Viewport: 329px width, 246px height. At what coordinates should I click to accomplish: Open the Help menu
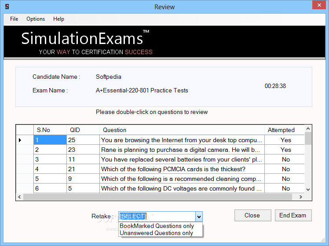(x=58, y=19)
